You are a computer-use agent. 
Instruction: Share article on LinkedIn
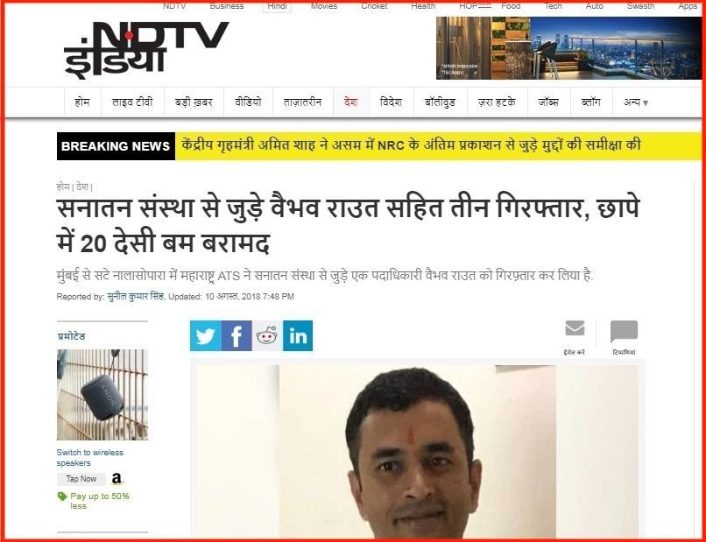click(298, 336)
